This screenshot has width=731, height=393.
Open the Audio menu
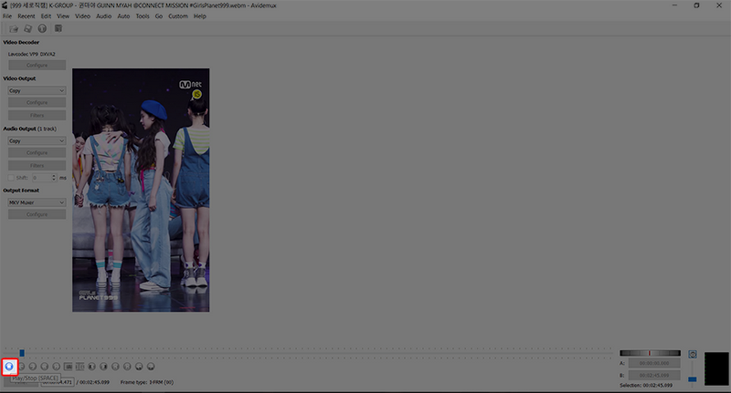[104, 16]
